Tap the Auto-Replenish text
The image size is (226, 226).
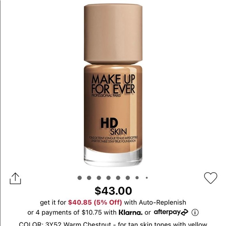(x=162, y=202)
